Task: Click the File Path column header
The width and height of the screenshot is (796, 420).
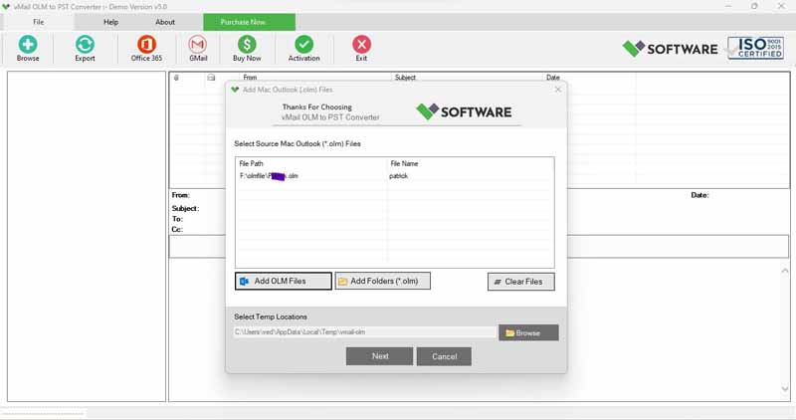Action: (x=251, y=163)
